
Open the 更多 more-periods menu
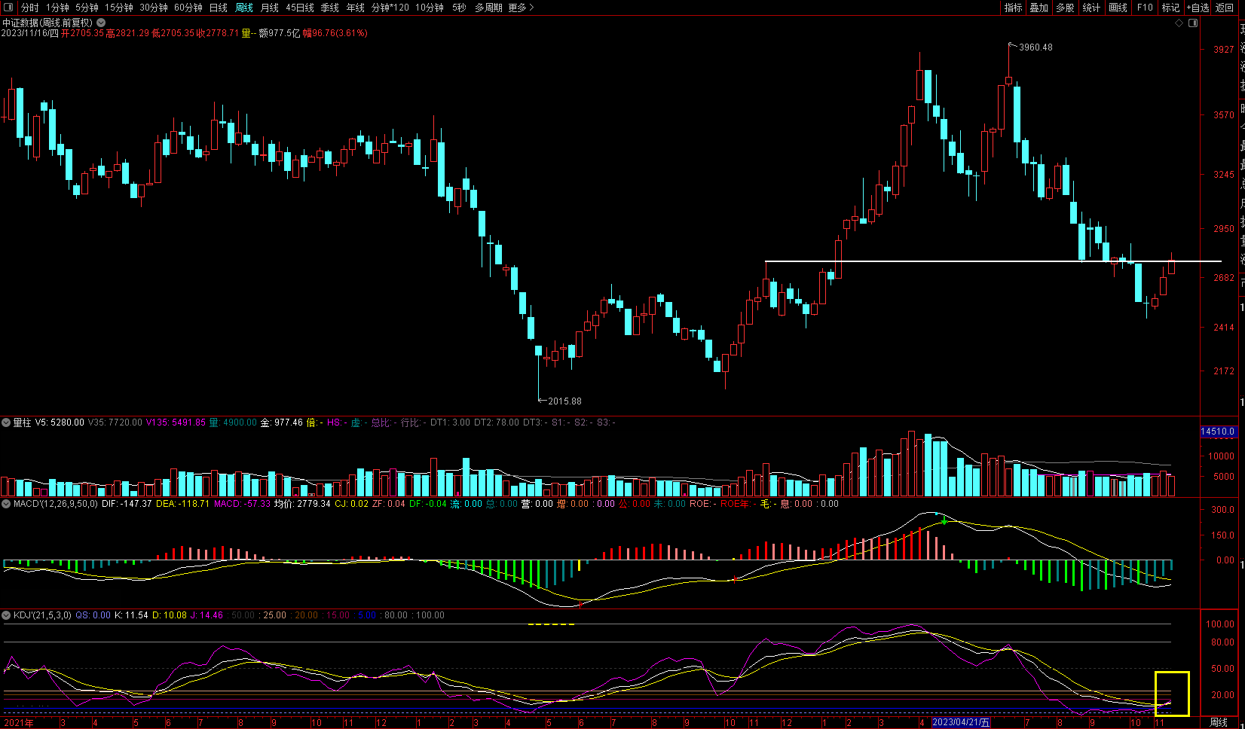click(521, 8)
